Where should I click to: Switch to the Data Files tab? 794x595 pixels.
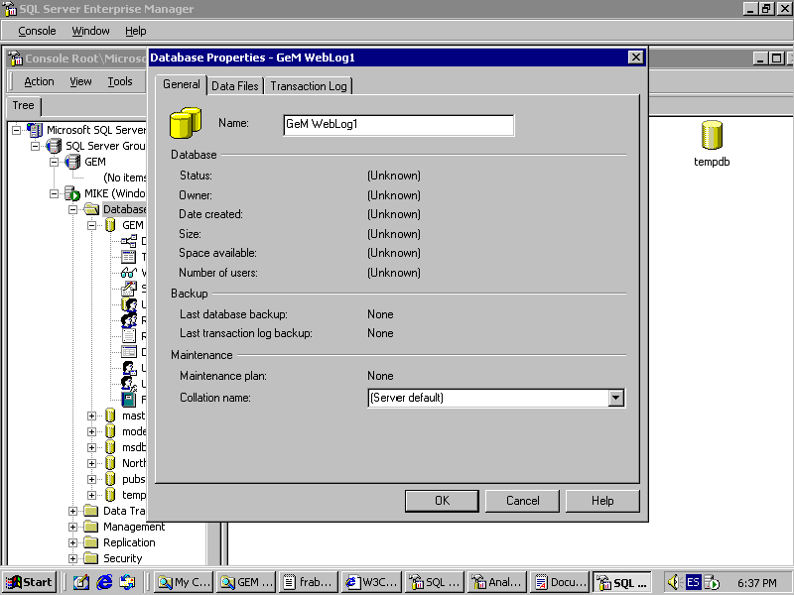234,86
